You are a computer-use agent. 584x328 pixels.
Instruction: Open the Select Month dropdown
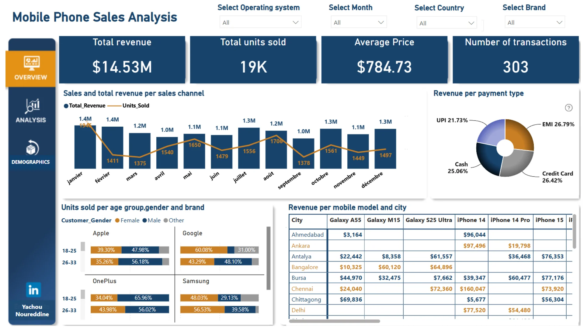tap(358, 22)
